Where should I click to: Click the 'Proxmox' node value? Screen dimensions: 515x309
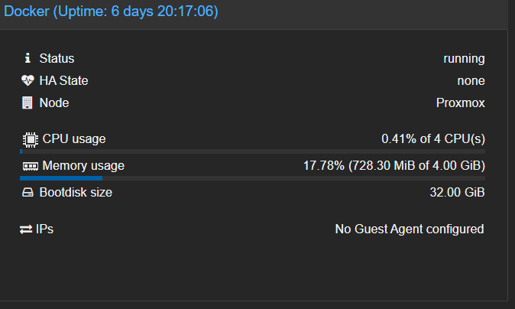click(460, 102)
